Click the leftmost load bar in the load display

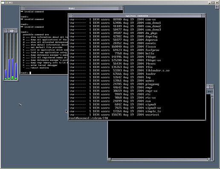pos(6,56)
